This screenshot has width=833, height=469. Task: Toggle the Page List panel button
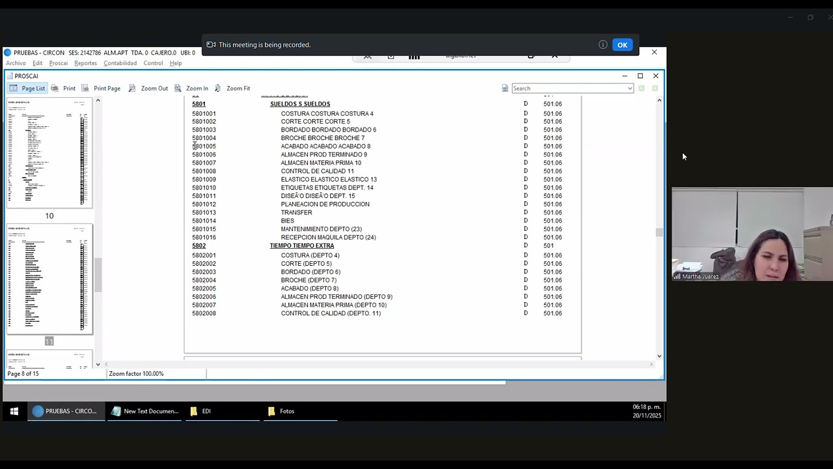click(x=27, y=89)
